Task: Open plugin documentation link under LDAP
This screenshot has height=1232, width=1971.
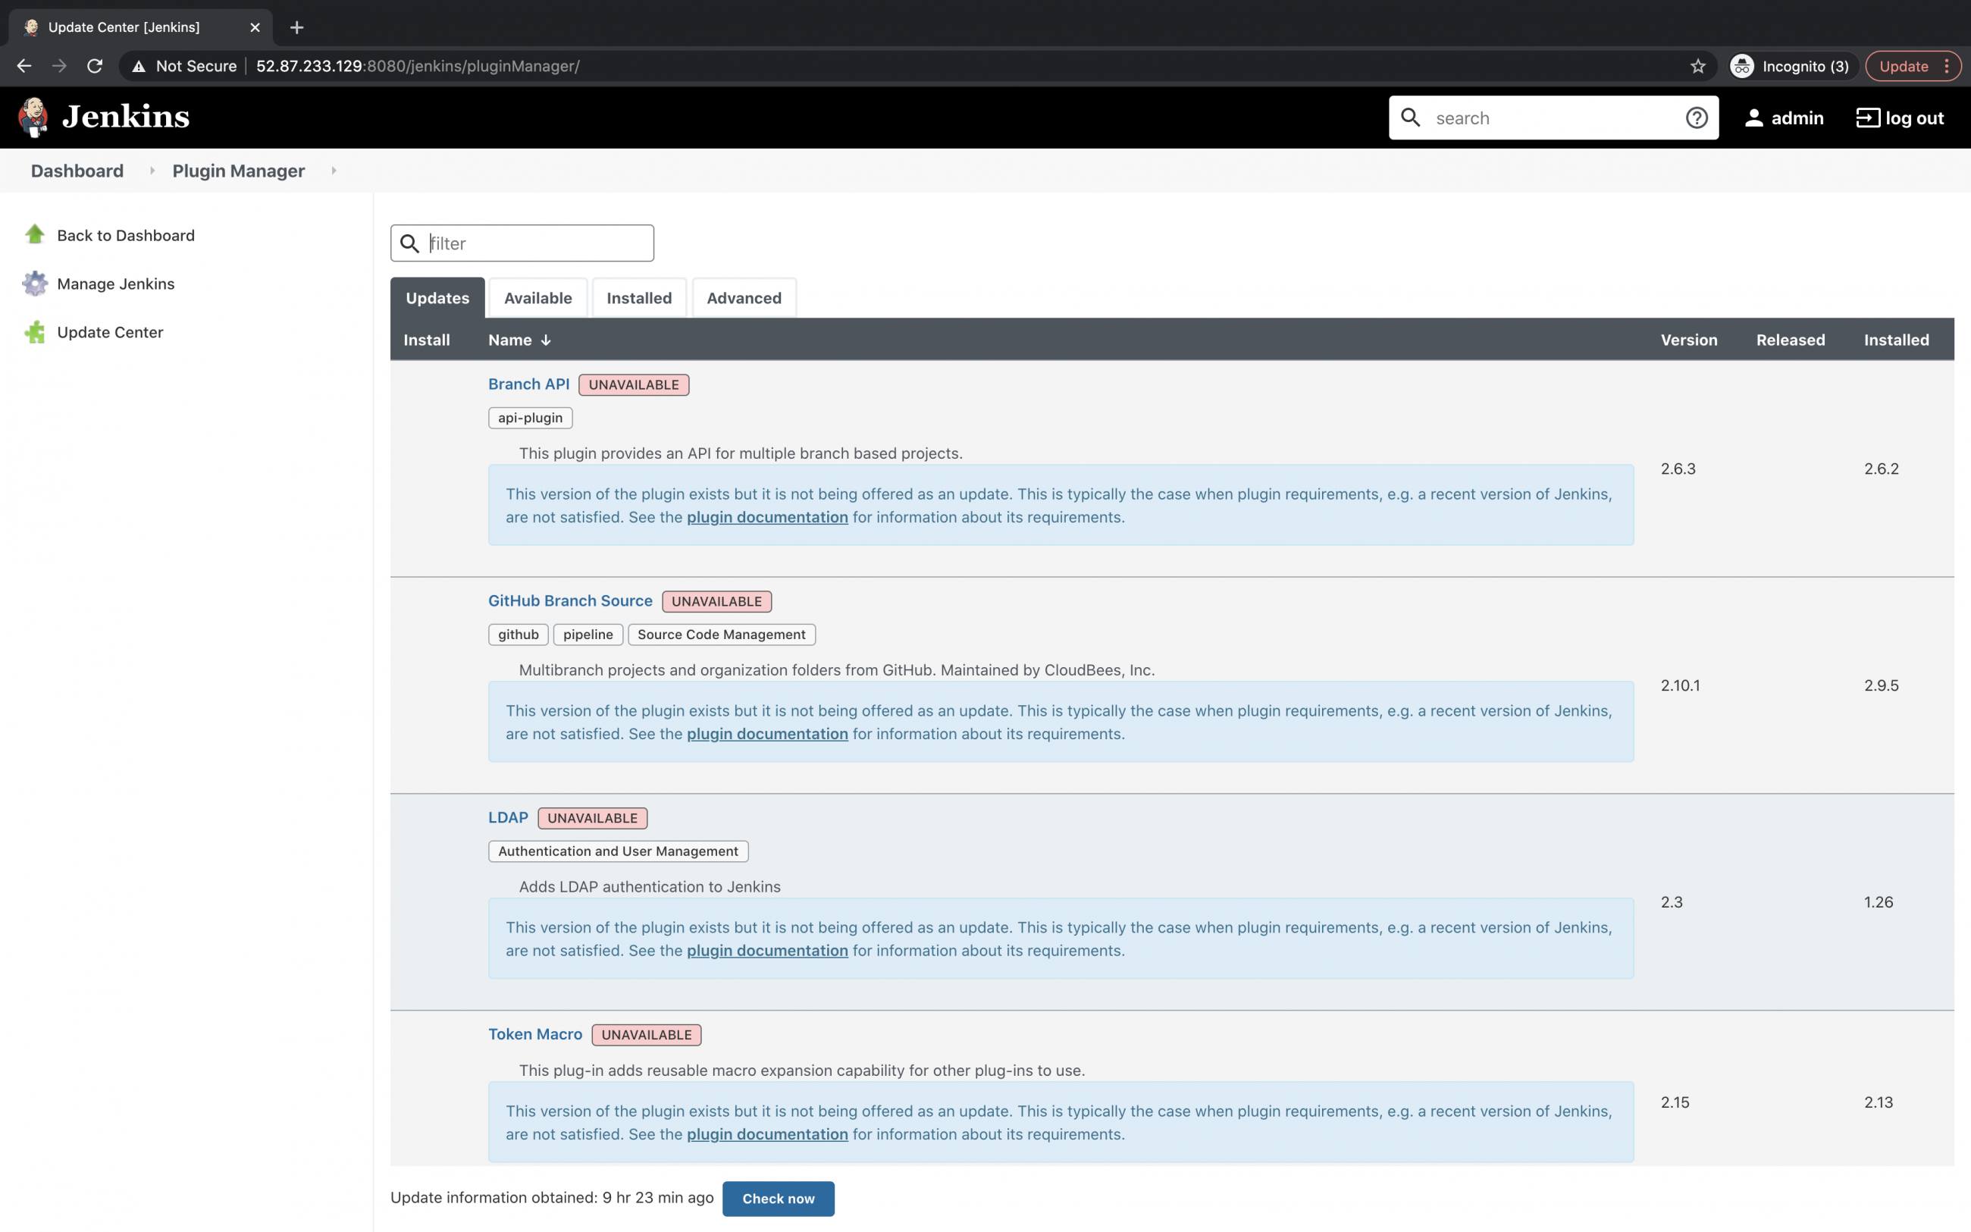Action: pos(766,950)
